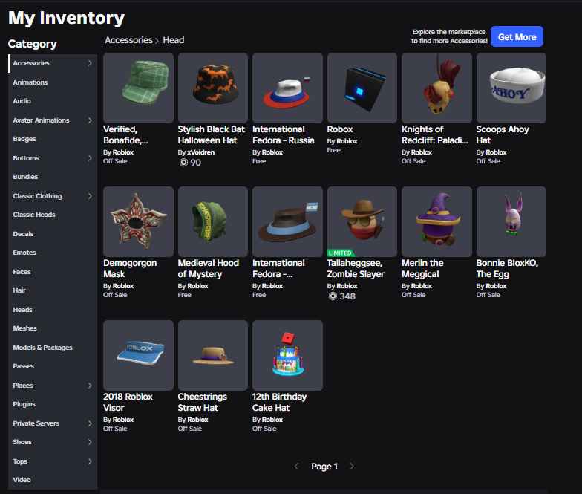The image size is (582, 494).
Task: Select the Passes category
Action: pos(53,366)
